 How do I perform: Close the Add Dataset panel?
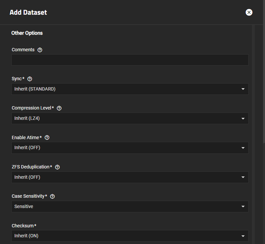[x=249, y=12]
